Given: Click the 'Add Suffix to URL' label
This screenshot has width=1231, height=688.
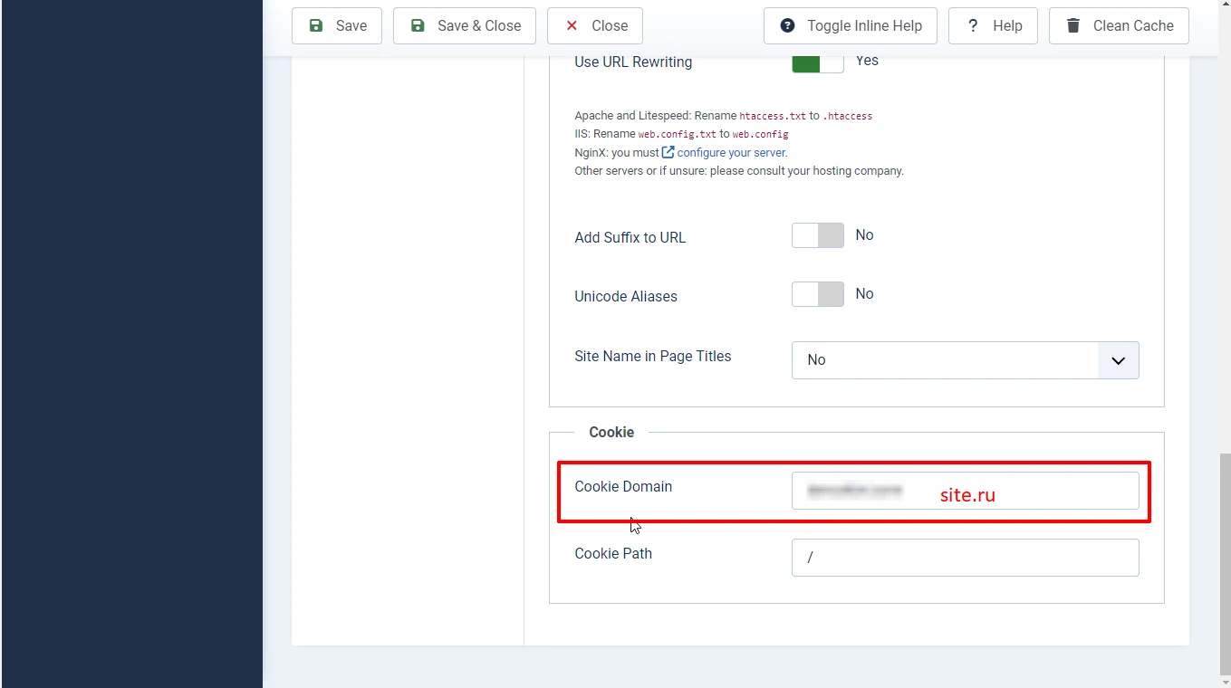Looking at the screenshot, I should 630,238.
